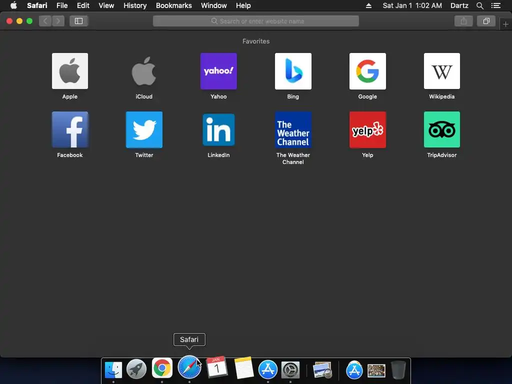Viewport: 512px width, 384px height.
Task: Open System Preferences from the Dock
Action: click(x=290, y=370)
